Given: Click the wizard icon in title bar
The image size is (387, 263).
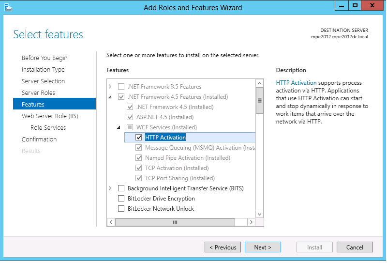Looking at the screenshot, I should [x=8, y=7].
